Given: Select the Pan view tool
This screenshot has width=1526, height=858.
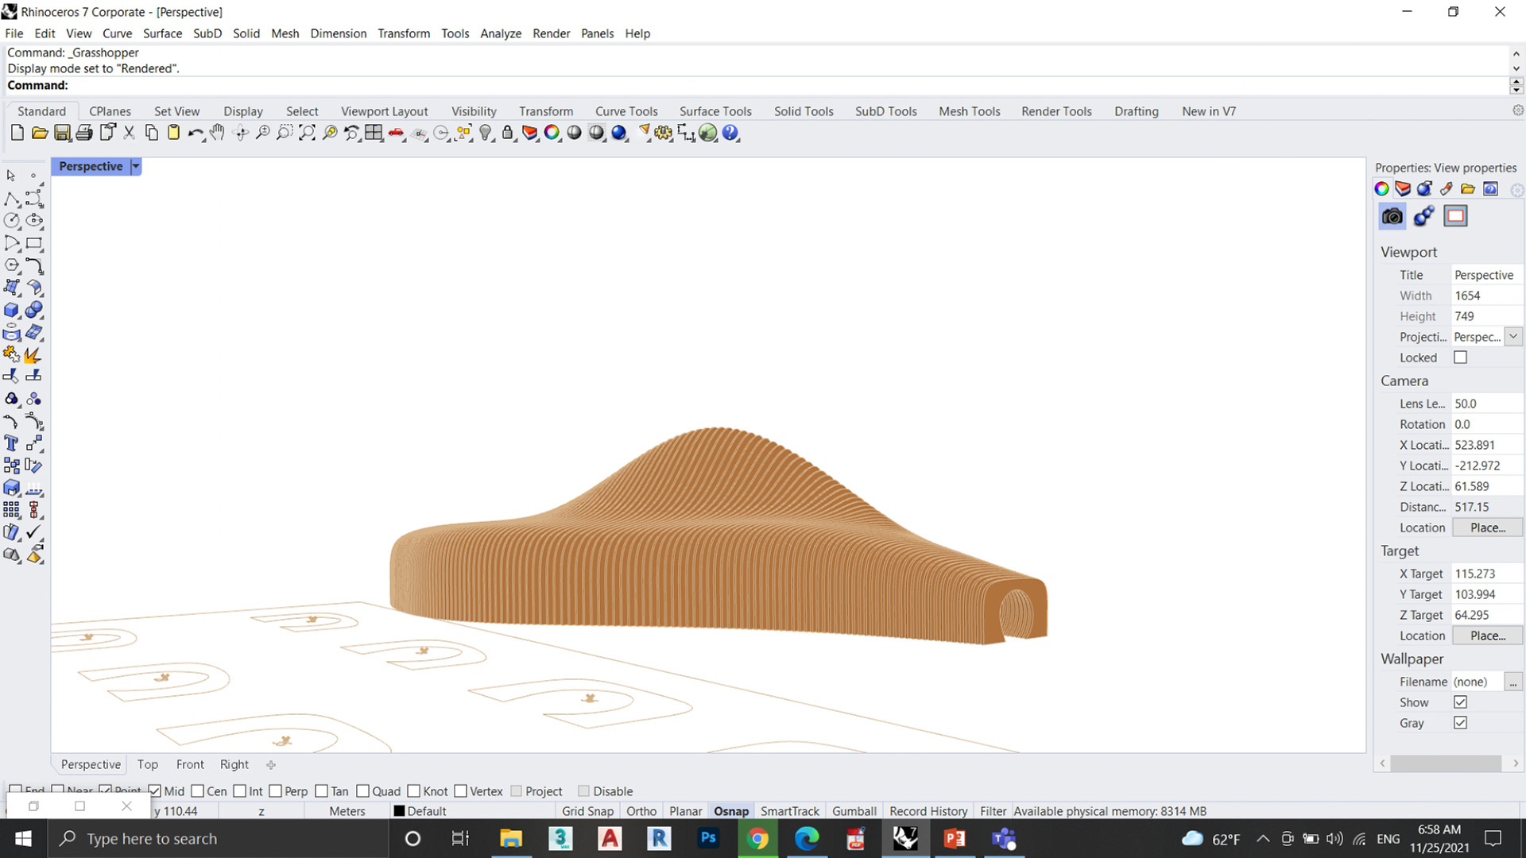Looking at the screenshot, I should 216,133.
